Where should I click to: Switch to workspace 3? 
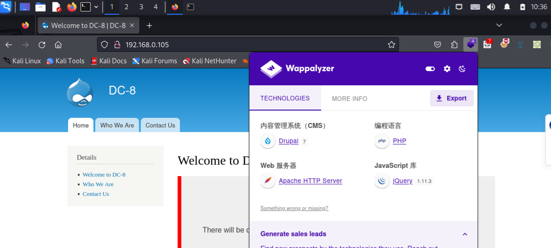point(141,7)
